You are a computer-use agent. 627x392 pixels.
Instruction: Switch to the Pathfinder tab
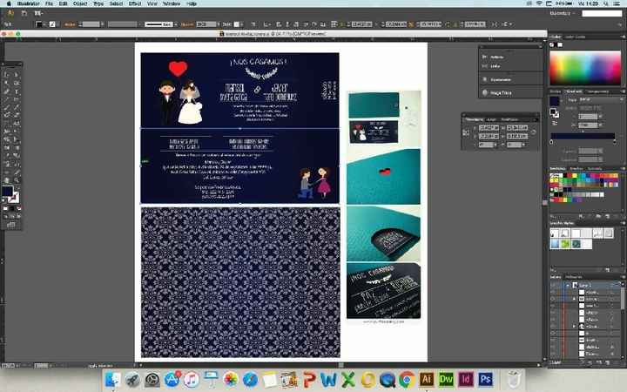point(509,119)
